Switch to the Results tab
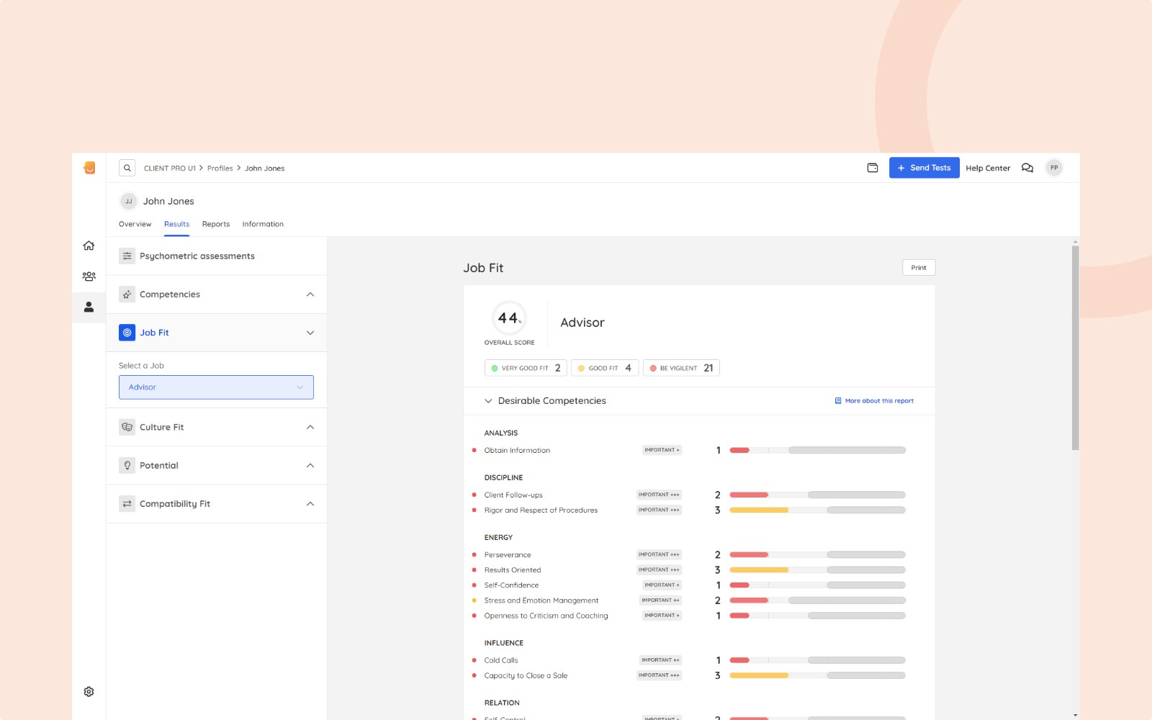This screenshot has height=720, width=1152. tap(176, 224)
